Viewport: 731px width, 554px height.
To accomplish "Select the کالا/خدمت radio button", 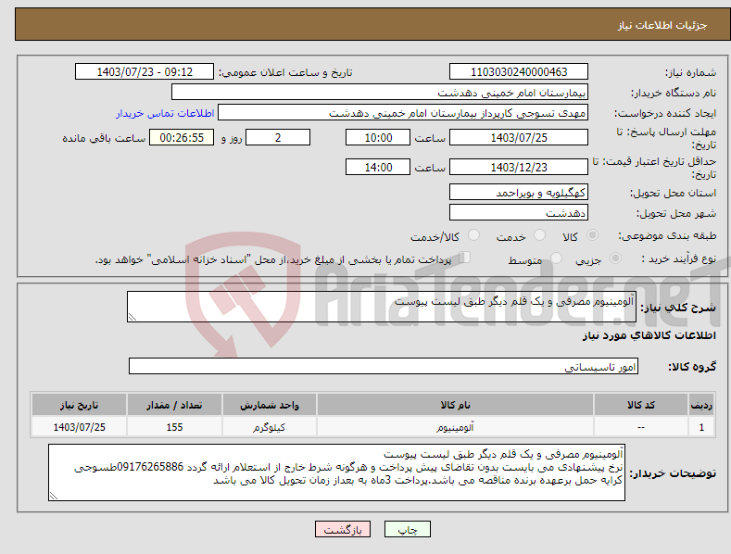I will pyautogui.click(x=473, y=235).
